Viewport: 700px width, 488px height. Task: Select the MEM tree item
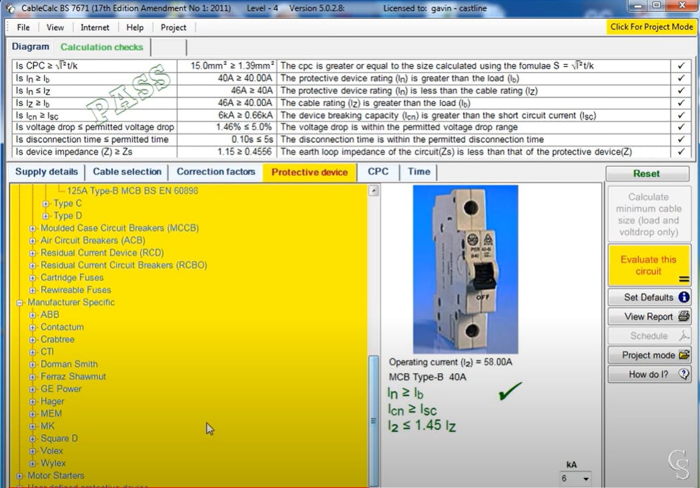click(51, 414)
